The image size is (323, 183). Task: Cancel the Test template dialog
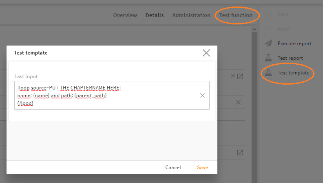173,168
